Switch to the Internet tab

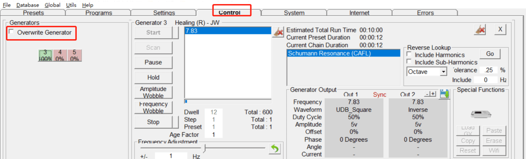(360, 13)
